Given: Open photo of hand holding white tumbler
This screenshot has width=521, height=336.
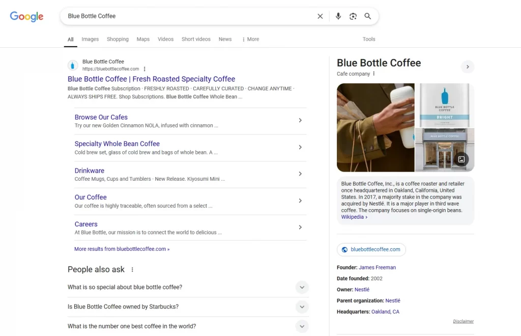Looking at the screenshot, I should [x=375, y=127].
